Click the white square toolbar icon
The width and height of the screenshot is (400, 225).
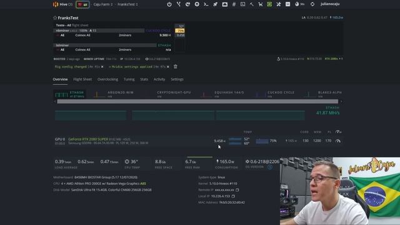click(x=287, y=4)
